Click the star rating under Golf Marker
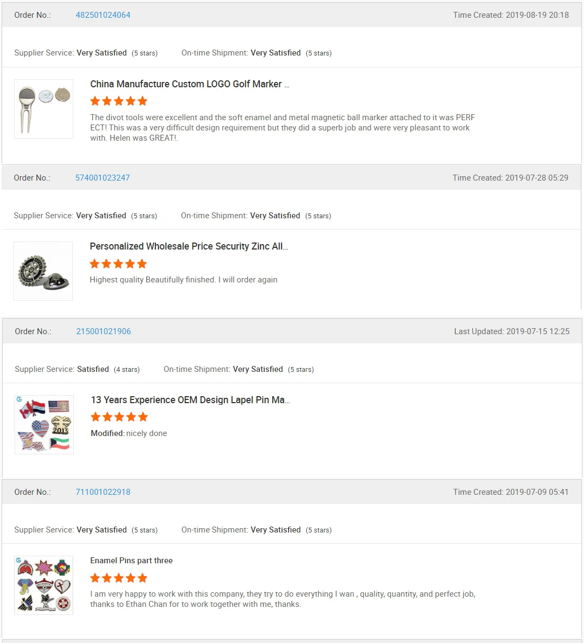The height and width of the screenshot is (643, 584). (119, 101)
